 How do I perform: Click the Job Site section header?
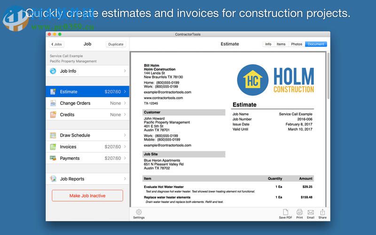point(184,154)
